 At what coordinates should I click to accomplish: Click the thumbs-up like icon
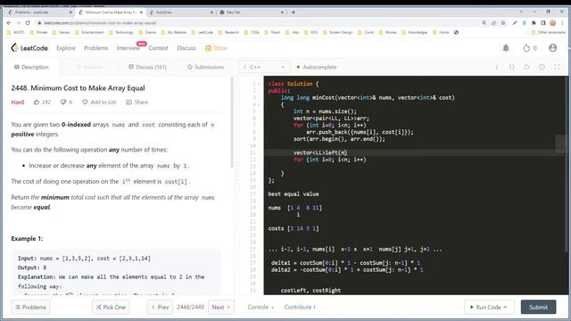click(x=37, y=103)
